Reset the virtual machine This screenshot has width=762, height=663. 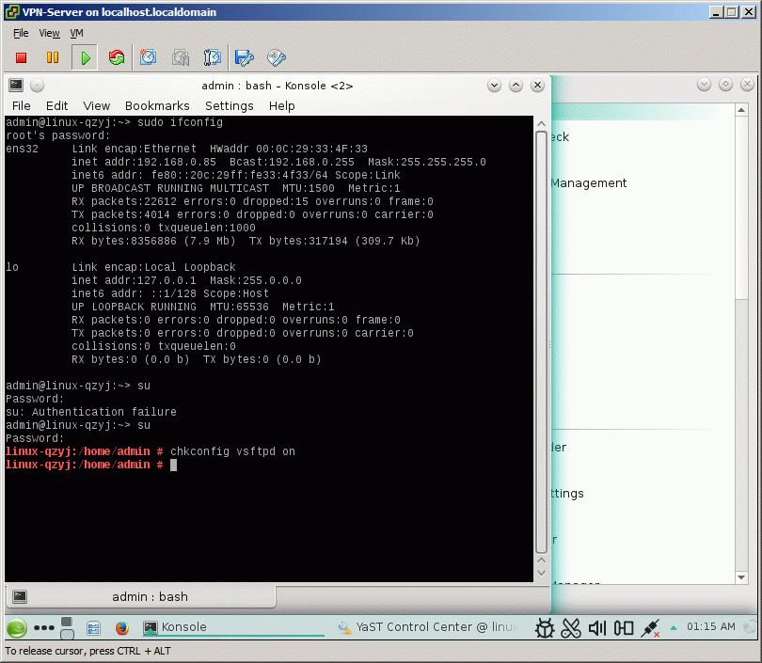117,57
